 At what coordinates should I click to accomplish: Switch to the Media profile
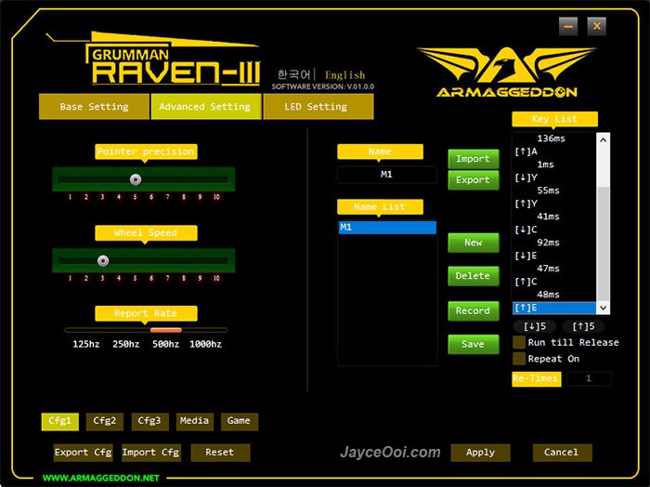click(x=194, y=421)
